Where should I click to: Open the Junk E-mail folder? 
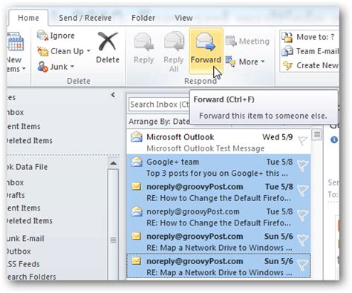[25, 239]
